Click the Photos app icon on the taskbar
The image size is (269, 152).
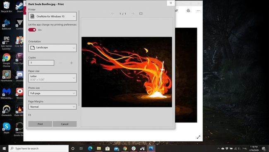[x=151, y=148]
